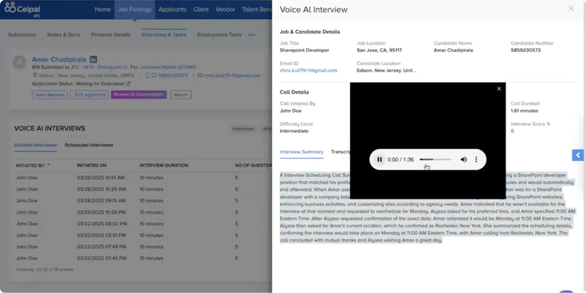Open the Home menu
586x293 pixels.
[x=103, y=9]
